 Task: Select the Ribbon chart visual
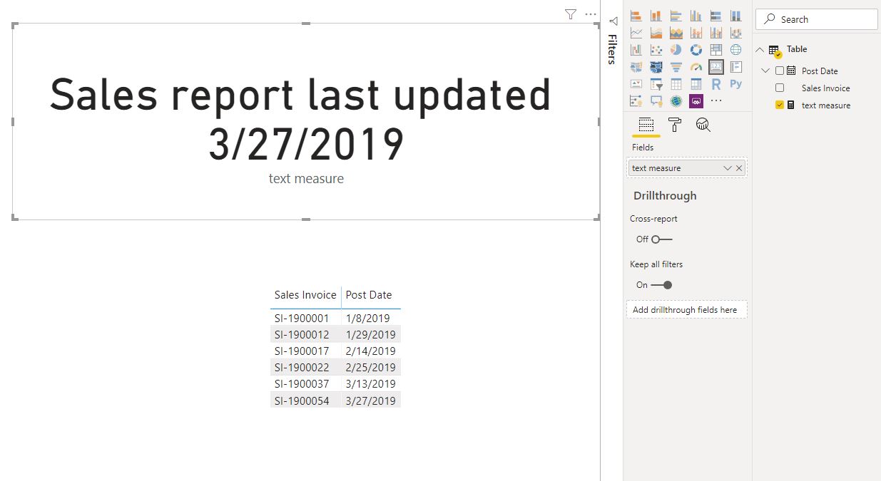point(736,33)
